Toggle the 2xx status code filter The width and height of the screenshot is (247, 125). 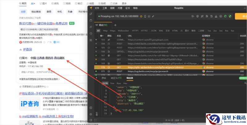pyautogui.click(x=215, y=31)
